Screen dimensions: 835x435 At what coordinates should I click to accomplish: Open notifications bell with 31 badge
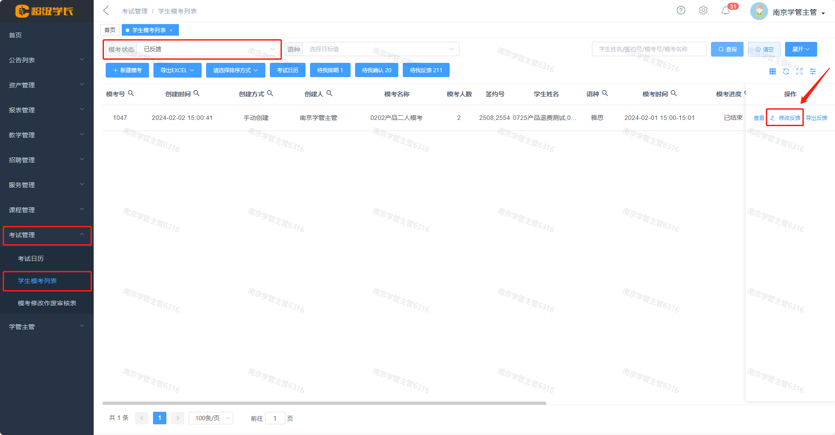pos(726,10)
